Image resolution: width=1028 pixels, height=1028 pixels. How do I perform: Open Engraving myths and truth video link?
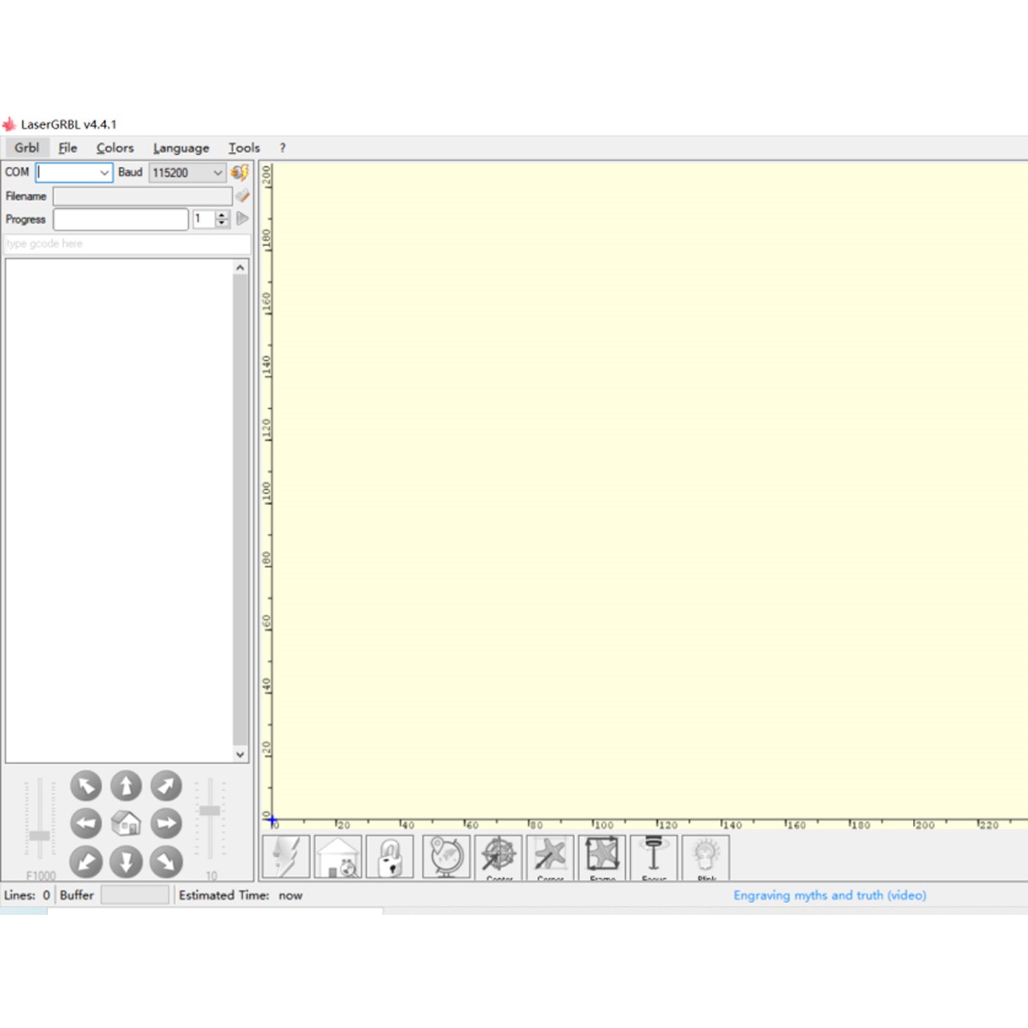829,895
